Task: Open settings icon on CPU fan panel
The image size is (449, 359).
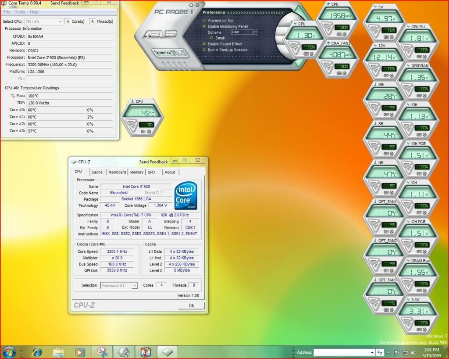Action: click(339, 34)
